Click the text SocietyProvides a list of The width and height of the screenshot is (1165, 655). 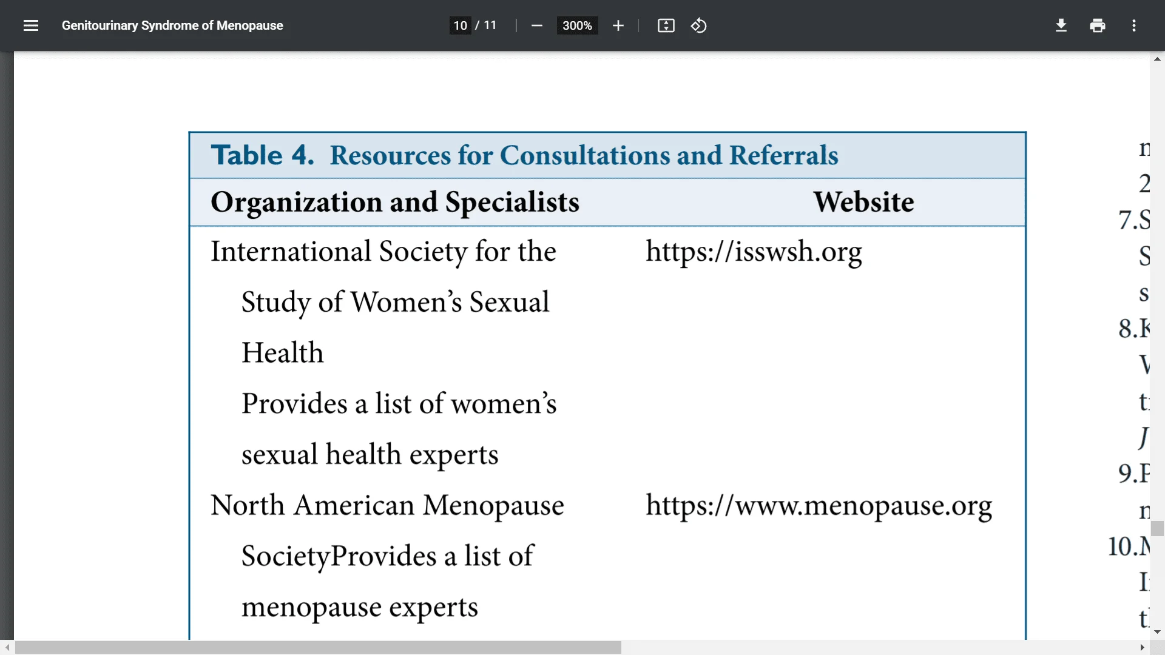387,556
